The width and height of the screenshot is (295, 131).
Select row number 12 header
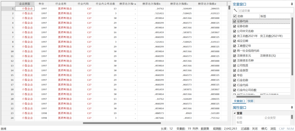coord(8,61)
